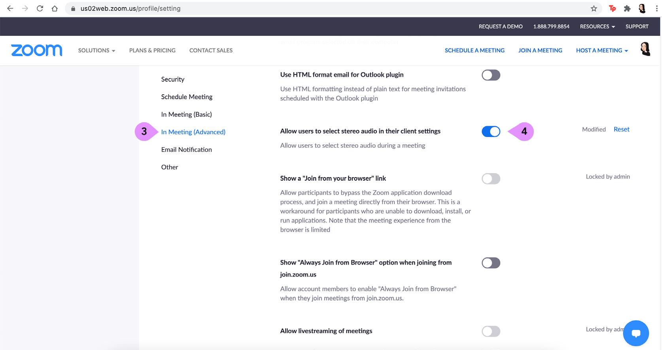Go to the browser home page icon
Screen dimensions: 662x350
pyautogui.click(x=55, y=8)
